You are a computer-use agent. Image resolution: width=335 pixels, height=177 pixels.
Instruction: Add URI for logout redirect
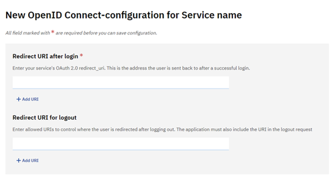(28, 161)
